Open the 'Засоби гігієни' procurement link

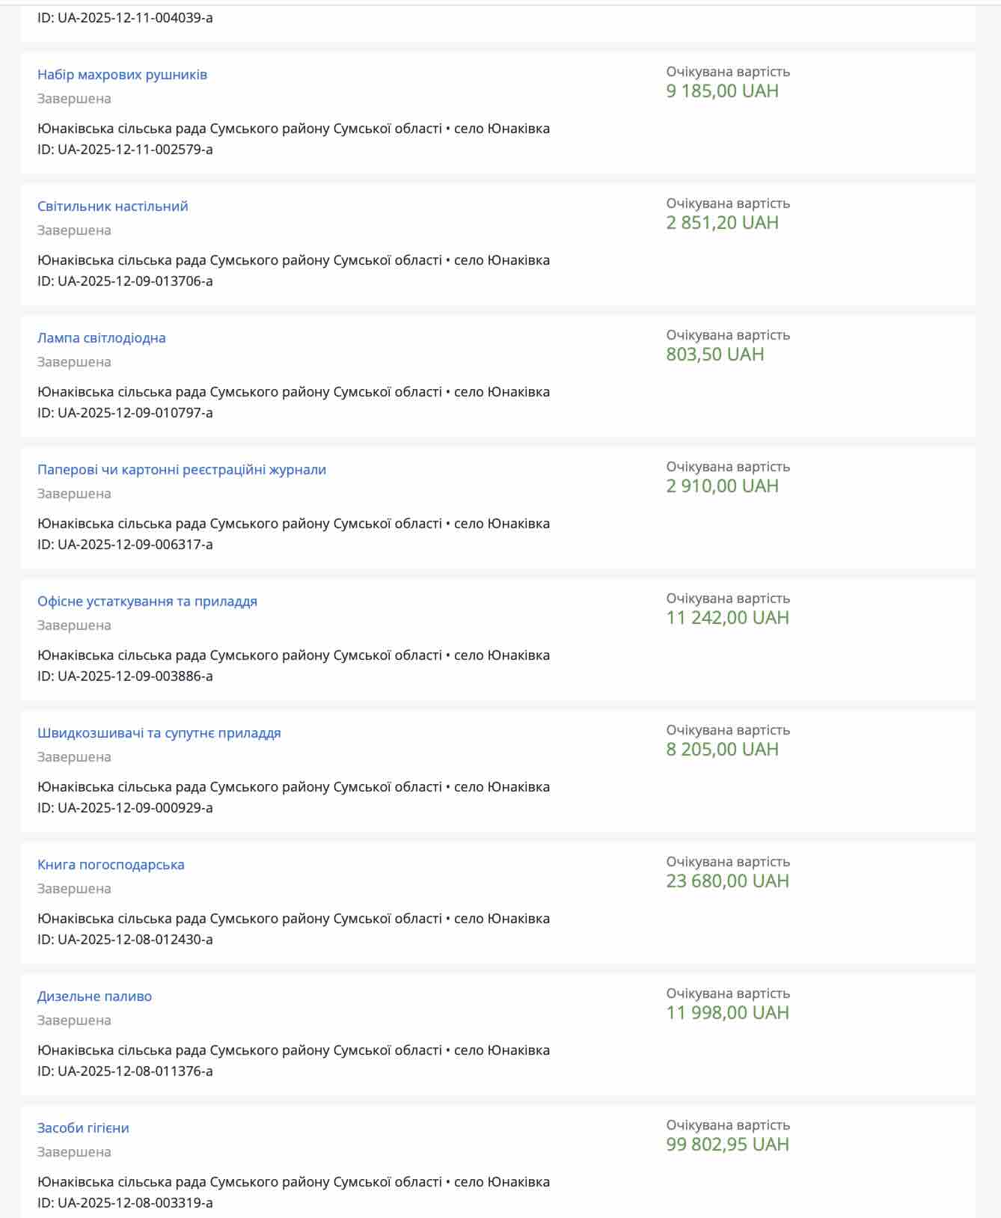click(x=83, y=1128)
